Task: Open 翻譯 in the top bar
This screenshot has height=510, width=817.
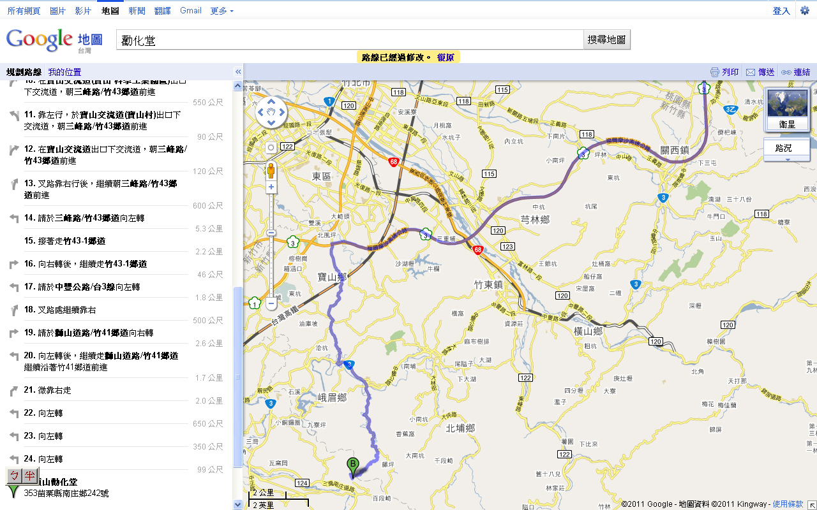Action: [163, 11]
